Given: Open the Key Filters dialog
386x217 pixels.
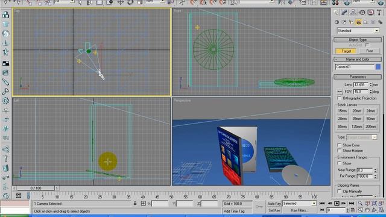Looking at the screenshot, I should (299, 210).
